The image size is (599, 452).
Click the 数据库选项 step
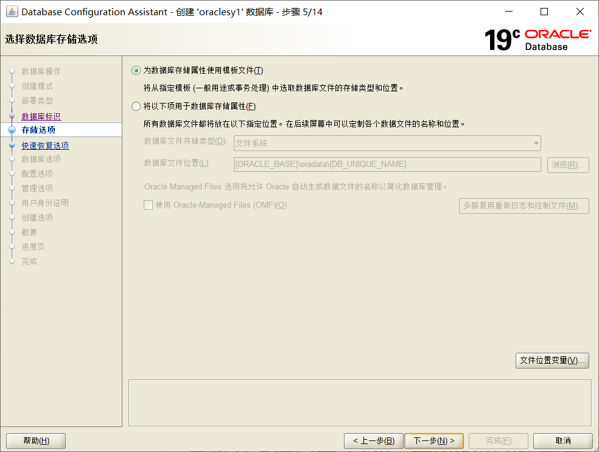(41, 159)
